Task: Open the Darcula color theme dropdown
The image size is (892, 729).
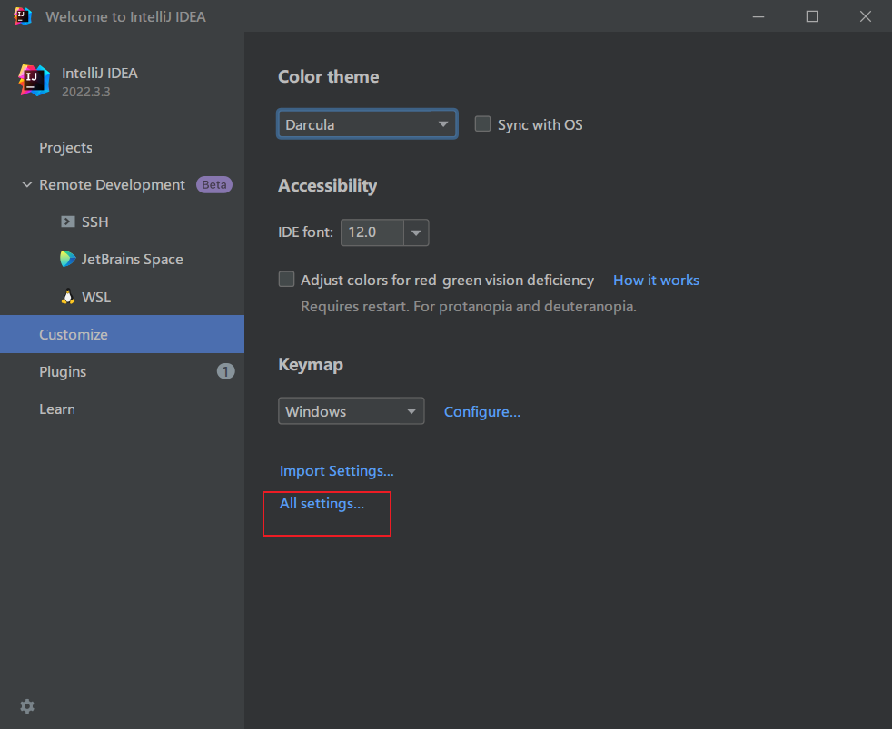Action: click(x=367, y=124)
